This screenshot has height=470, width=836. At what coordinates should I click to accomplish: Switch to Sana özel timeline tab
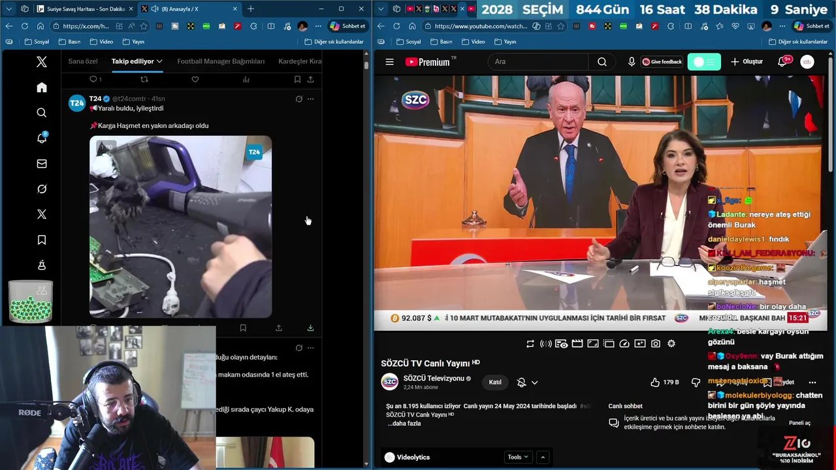pos(83,61)
